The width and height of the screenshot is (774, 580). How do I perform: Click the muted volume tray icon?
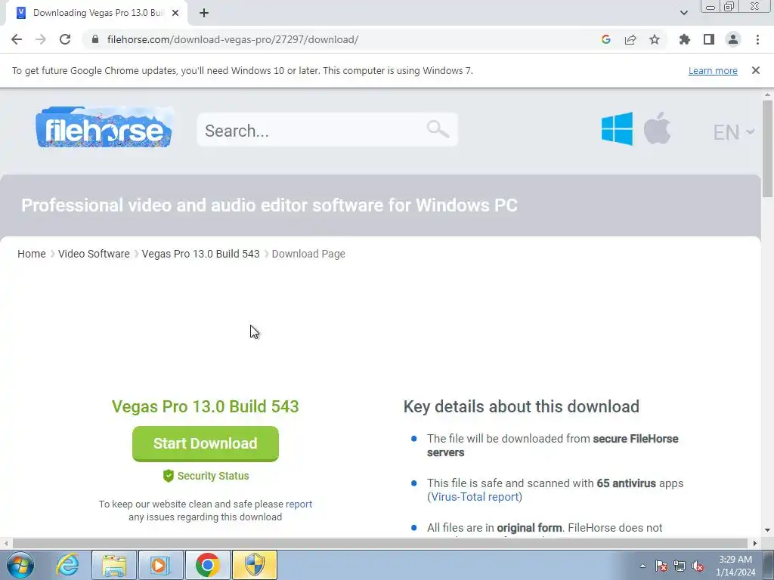tap(698, 566)
